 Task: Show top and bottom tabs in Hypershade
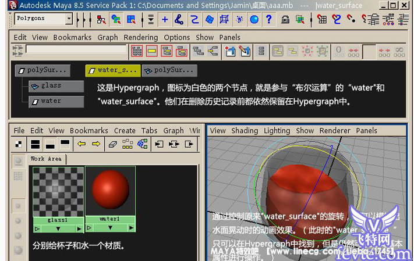point(35,144)
